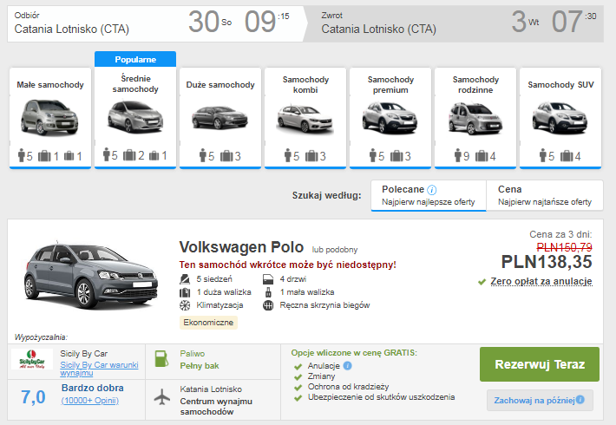
Task: Click the 4 drzwi door icon
Action: coord(268,279)
